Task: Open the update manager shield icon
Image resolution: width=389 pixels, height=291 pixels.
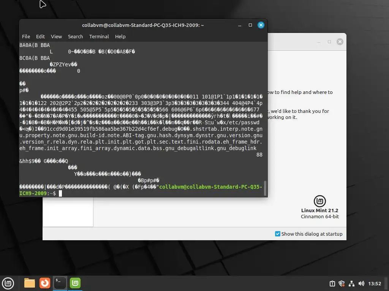Action: click(x=342, y=283)
